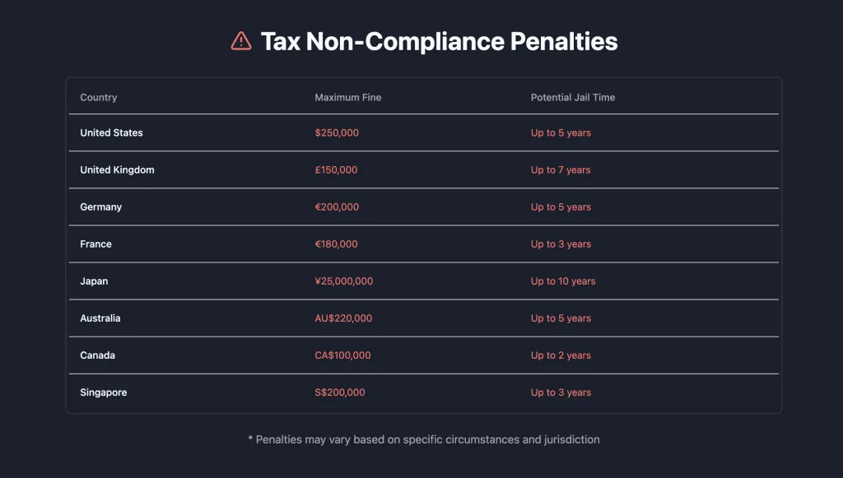Click the United States row label
The width and height of the screenshot is (843, 478).
coord(111,132)
